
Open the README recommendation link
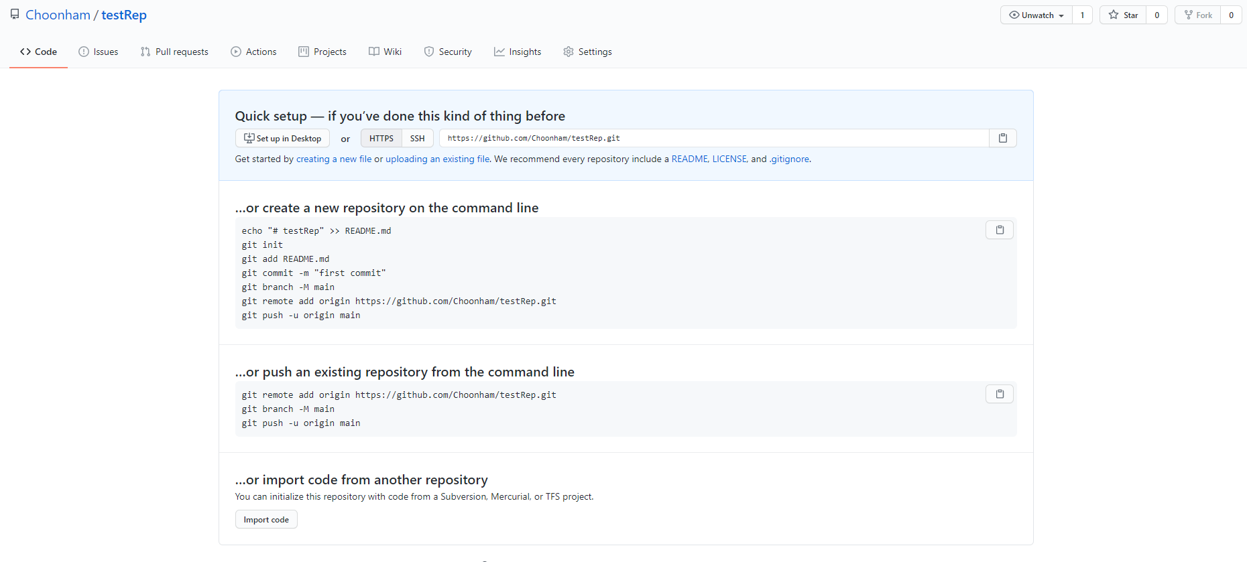[689, 159]
